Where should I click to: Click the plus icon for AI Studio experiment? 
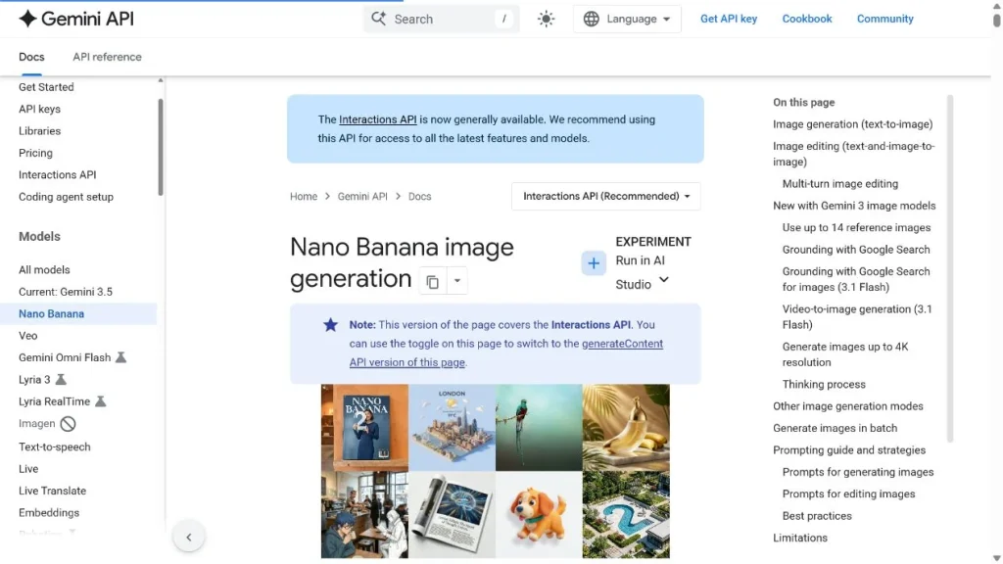594,262
